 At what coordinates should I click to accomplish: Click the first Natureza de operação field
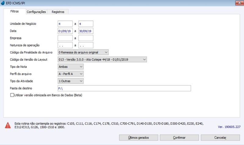pos(65,45)
